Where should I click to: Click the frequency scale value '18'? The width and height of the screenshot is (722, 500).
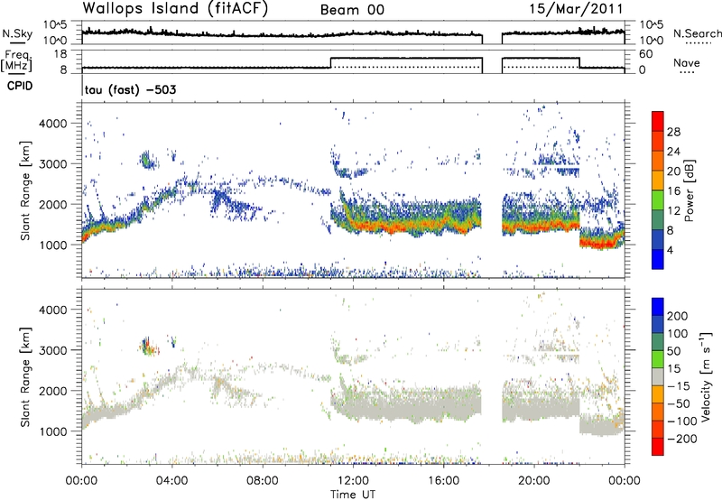click(x=60, y=54)
